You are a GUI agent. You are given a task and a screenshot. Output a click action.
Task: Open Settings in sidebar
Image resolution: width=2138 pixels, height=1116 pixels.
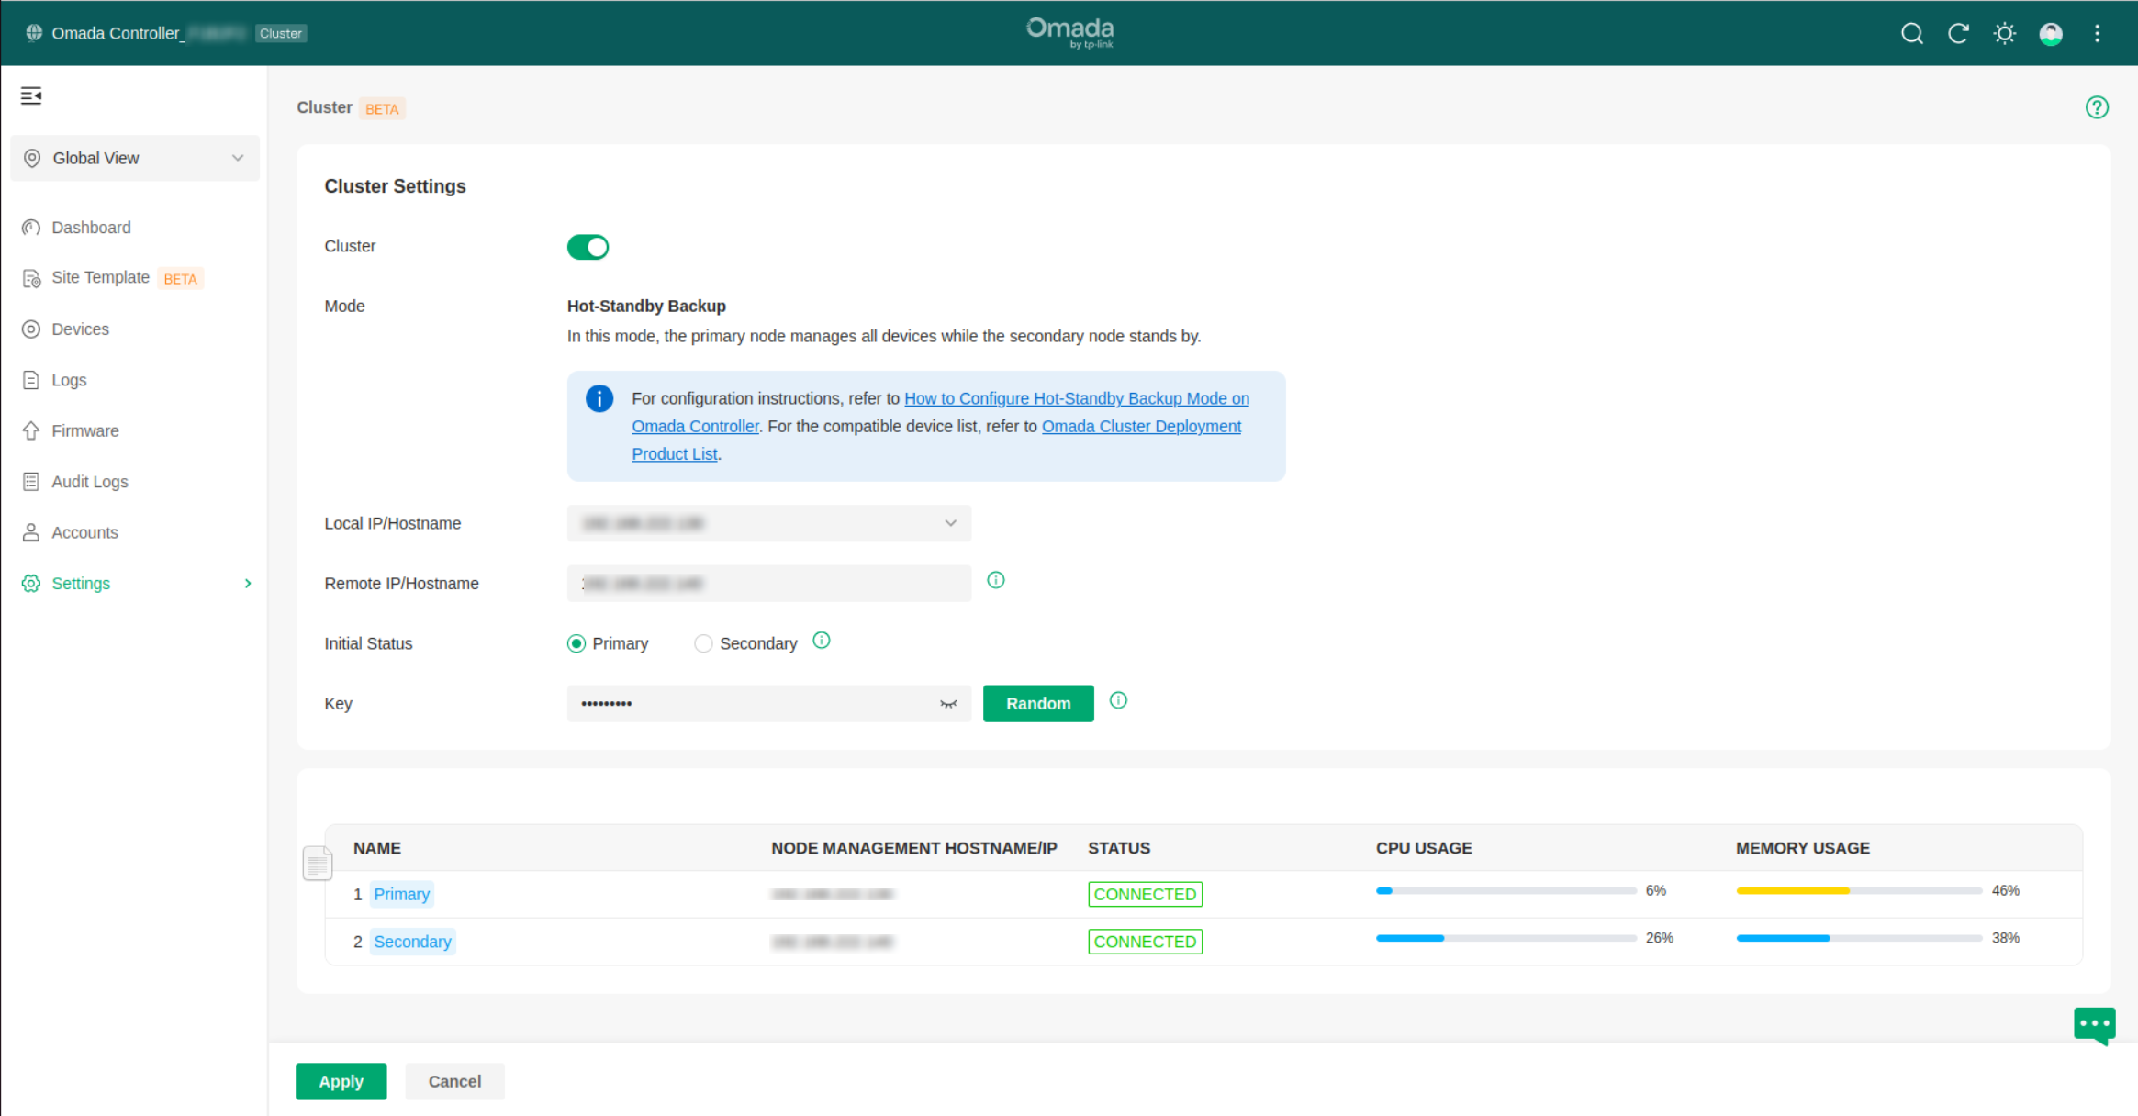click(81, 584)
